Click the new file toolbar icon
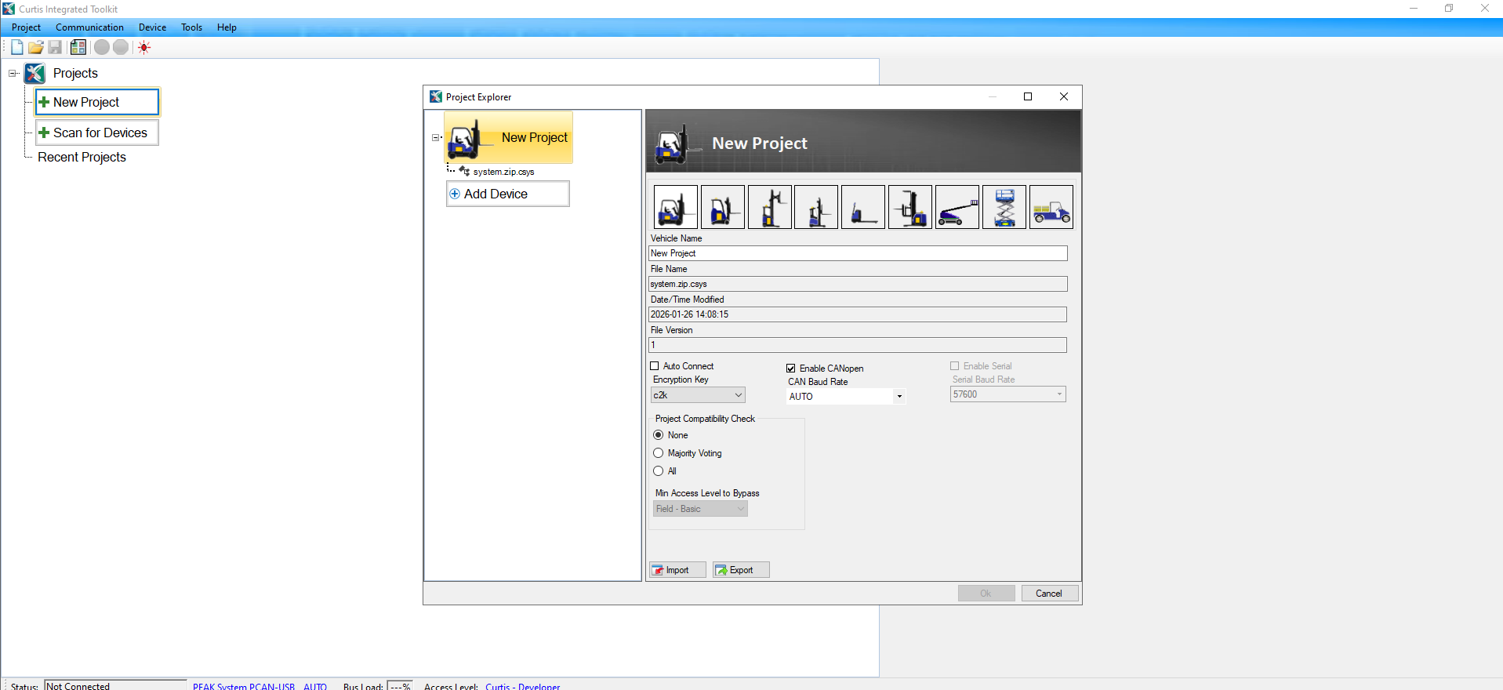The width and height of the screenshot is (1503, 690). [16, 47]
